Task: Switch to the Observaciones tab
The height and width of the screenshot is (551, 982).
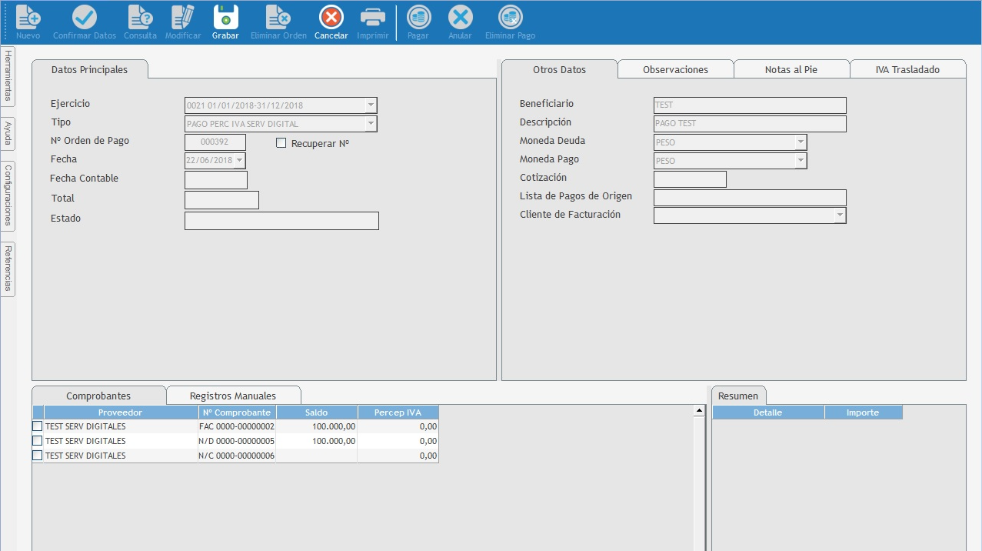Action: (x=675, y=69)
